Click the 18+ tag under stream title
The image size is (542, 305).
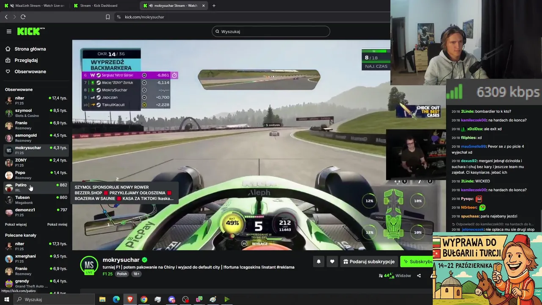(x=136, y=274)
